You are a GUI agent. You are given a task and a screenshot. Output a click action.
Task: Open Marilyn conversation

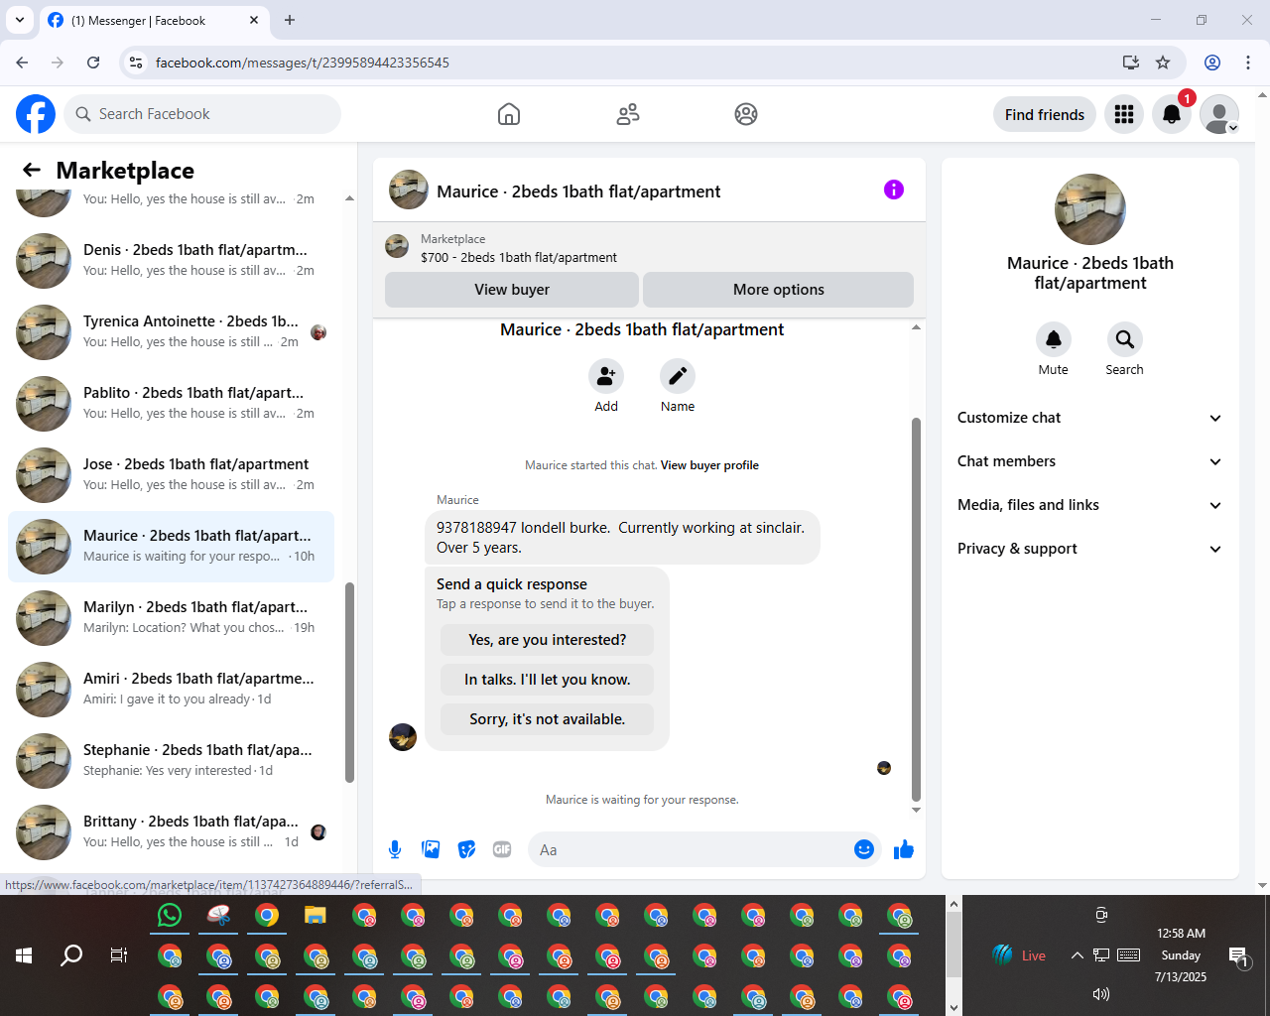tap(171, 617)
